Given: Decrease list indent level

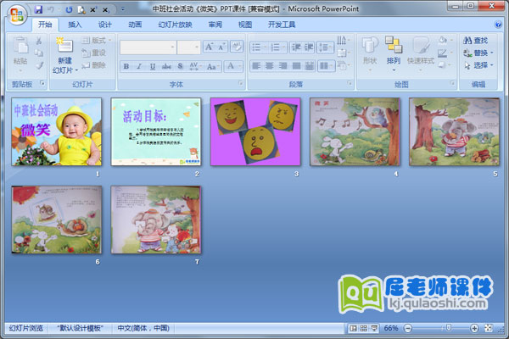Looking at the screenshot, I should (x=296, y=47).
